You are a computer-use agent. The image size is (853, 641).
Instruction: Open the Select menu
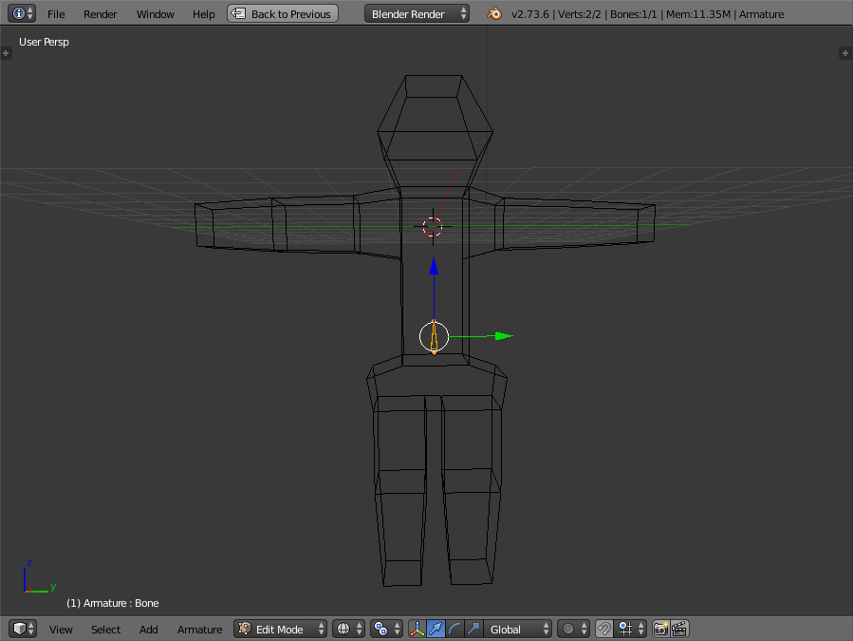105,630
